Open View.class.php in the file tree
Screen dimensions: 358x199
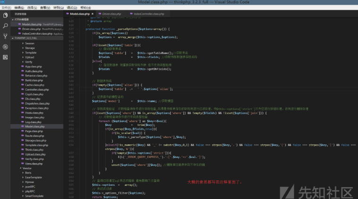pos(34,164)
